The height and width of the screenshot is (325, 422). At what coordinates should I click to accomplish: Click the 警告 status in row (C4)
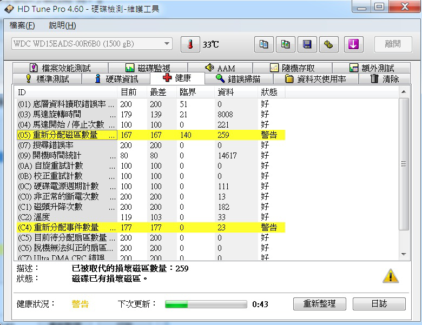click(269, 227)
